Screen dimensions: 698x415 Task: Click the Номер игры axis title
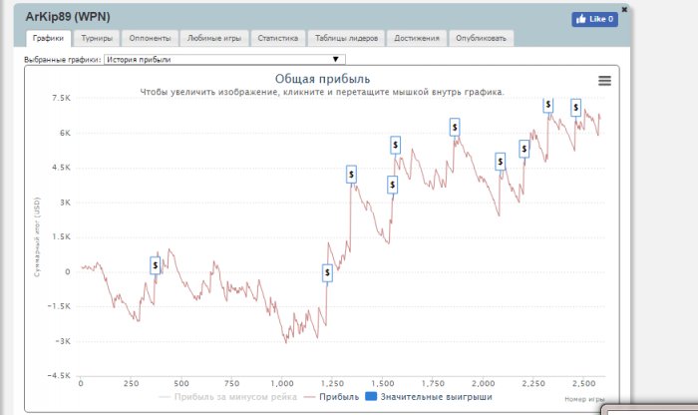pyautogui.click(x=584, y=399)
